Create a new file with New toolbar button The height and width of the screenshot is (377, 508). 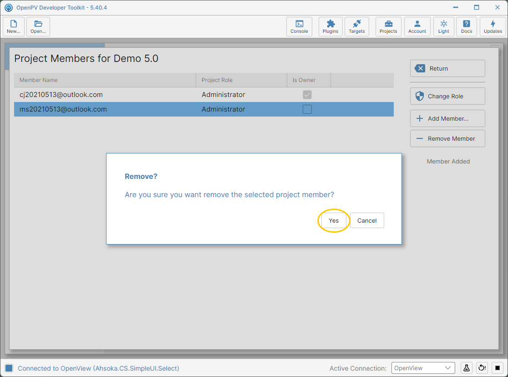click(14, 26)
